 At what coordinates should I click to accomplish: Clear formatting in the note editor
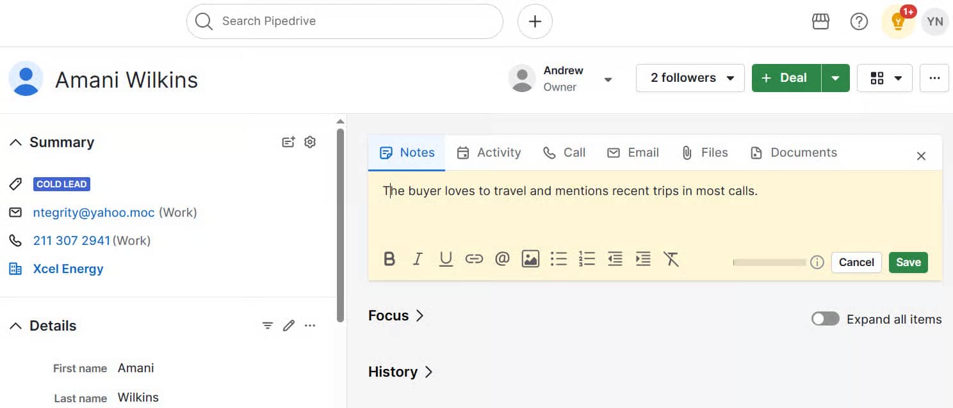point(671,258)
